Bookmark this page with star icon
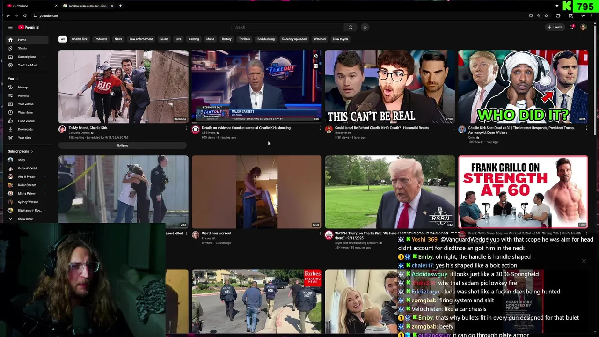Viewport: 599px width, 337px height. (x=546, y=15)
